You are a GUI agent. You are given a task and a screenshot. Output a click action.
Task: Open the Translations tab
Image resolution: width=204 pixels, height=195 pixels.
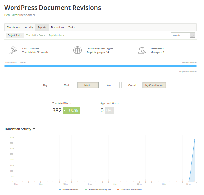point(14,27)
